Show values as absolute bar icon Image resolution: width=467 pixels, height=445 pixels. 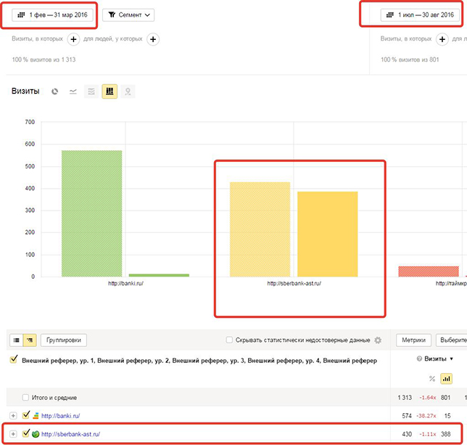(x=446, y=379)
